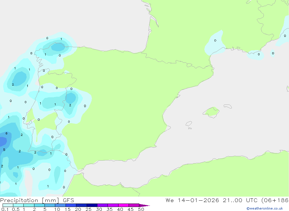Click the "GFS" model label
The height and width of the screenshot is (211, 289).
68,200
